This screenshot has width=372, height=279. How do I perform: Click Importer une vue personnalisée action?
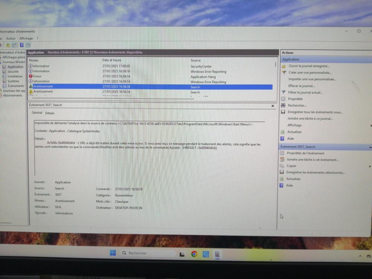pos(312,79)
